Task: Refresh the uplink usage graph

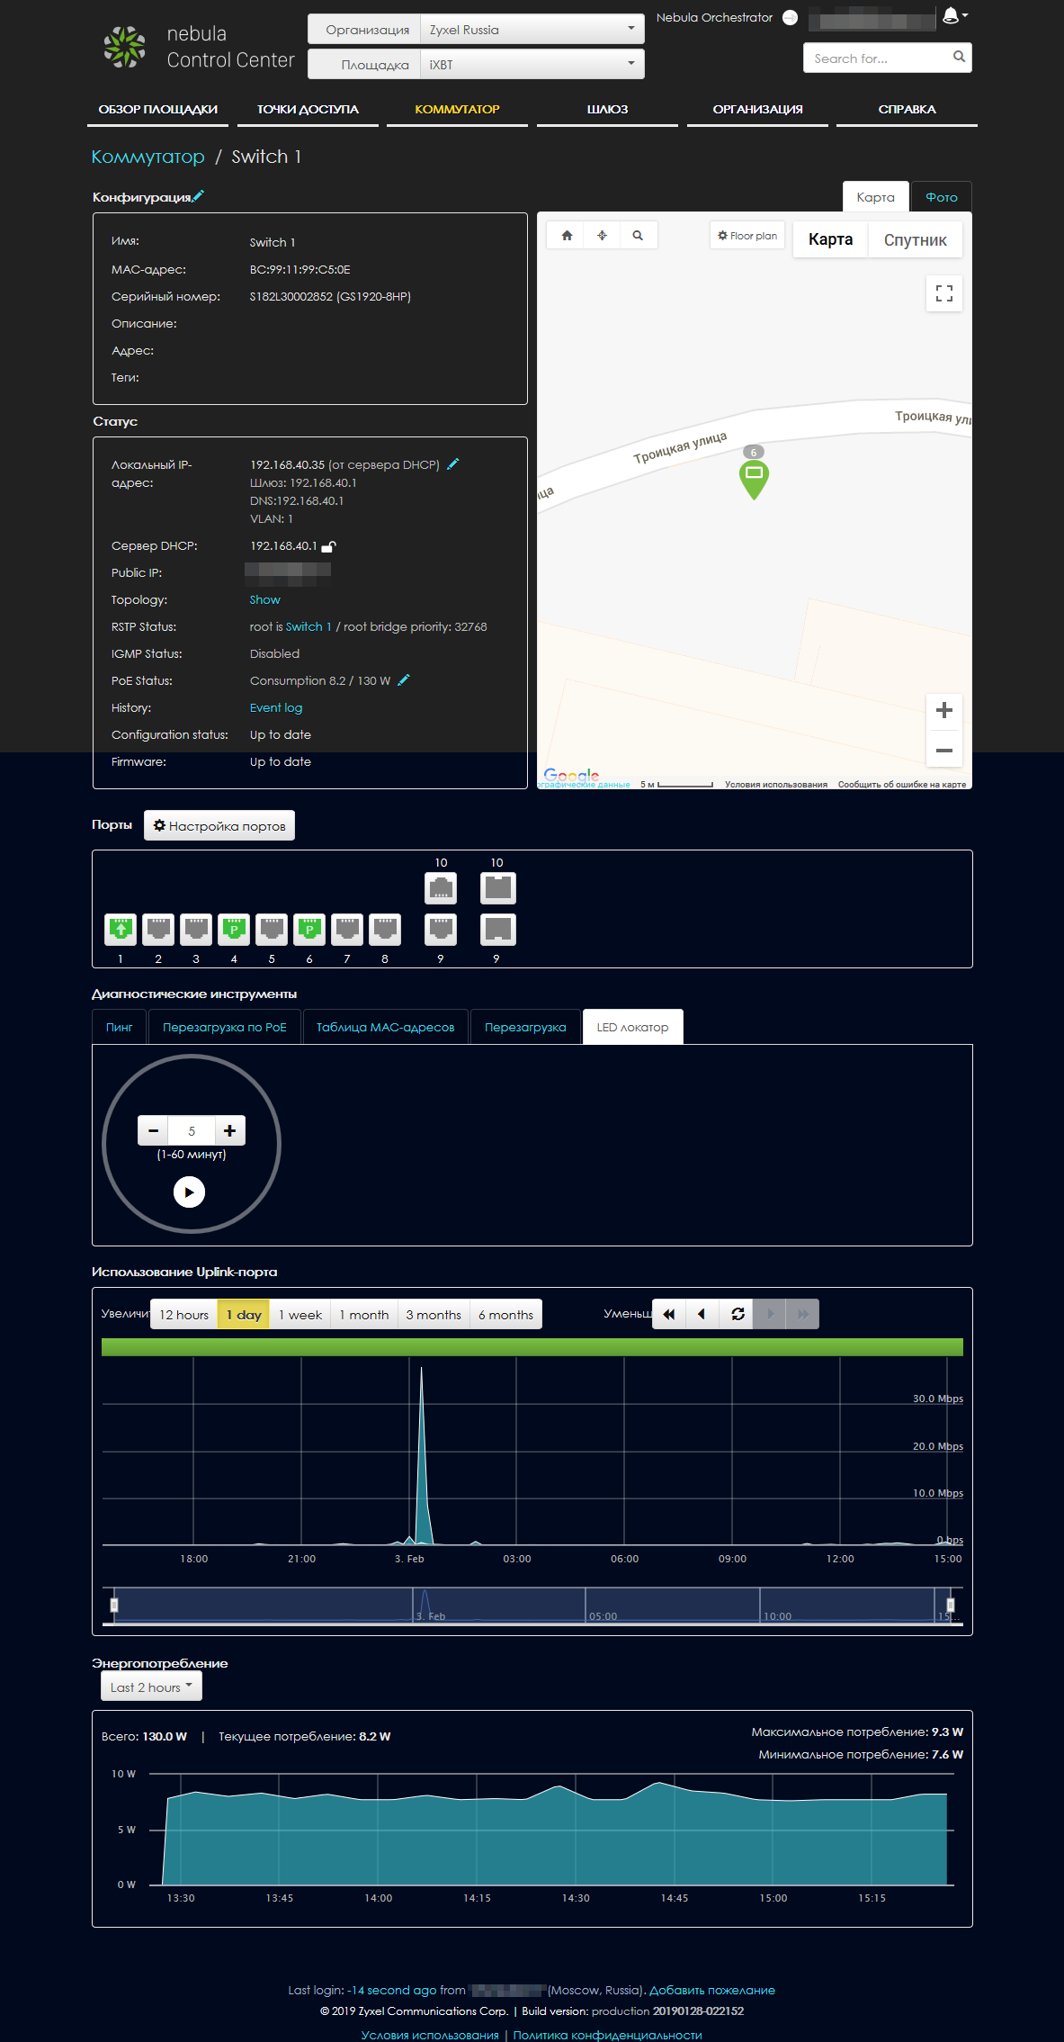Action: [738, 1314]
